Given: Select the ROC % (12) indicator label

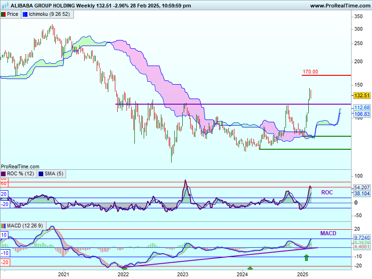Looking at the screenshot, I should click(20, 173).
